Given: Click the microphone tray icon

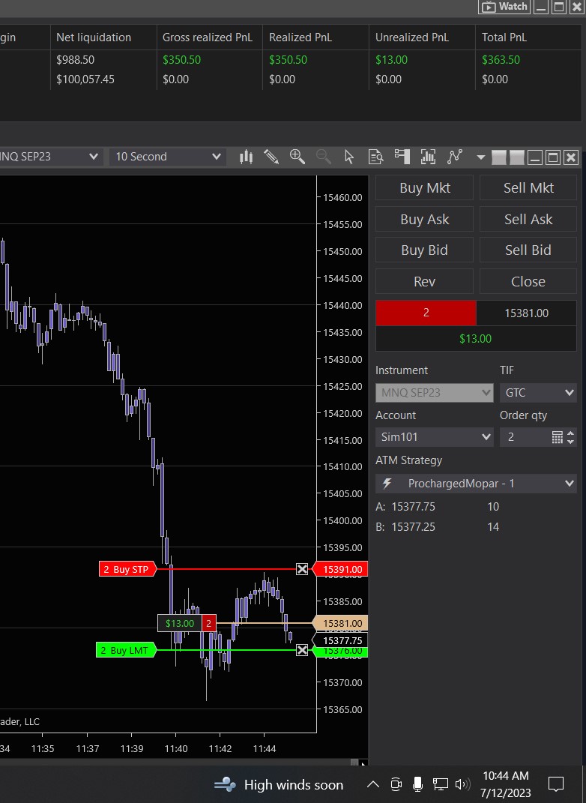Looking at the screenshot, I should [417, 784].
